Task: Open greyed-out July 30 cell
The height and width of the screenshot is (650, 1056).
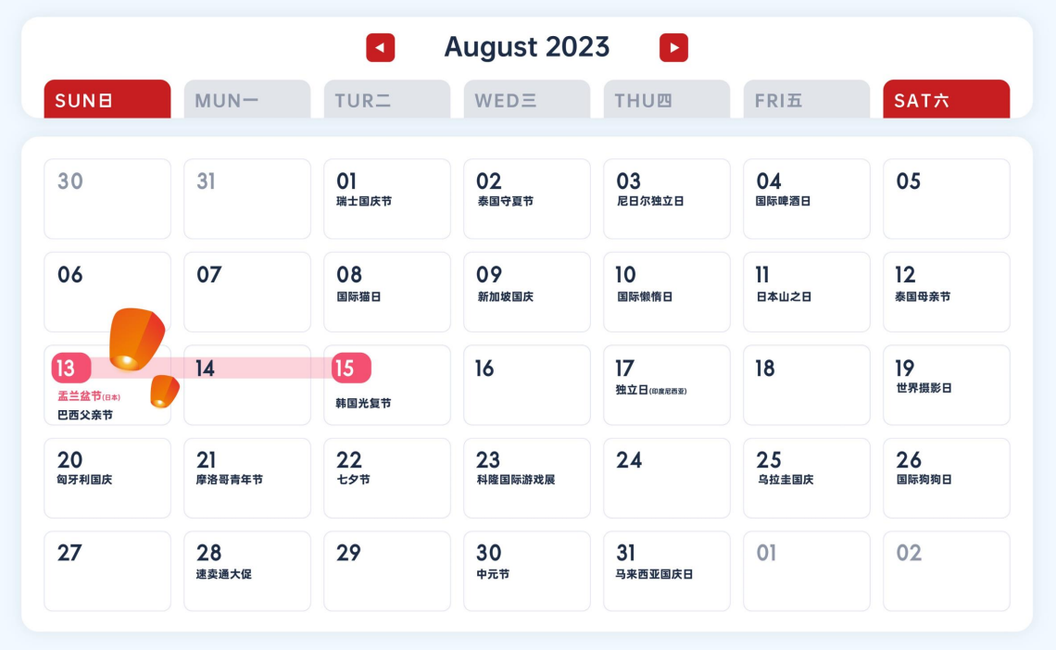Action: click(107, 198)
